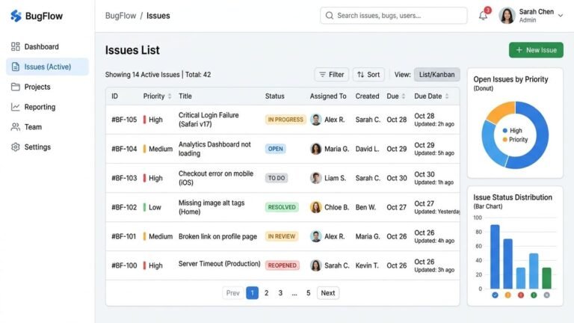
Task: Sort by the Due Date column arrows
Action: click(x=447, y=96)
